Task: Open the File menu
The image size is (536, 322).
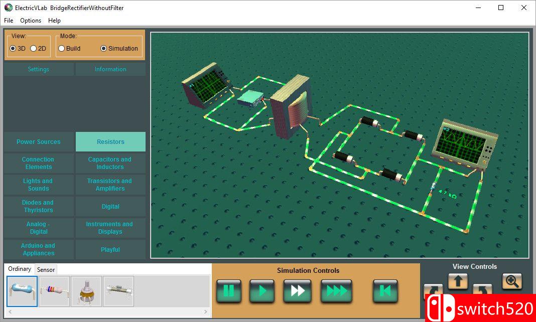Action: [9, 21]
